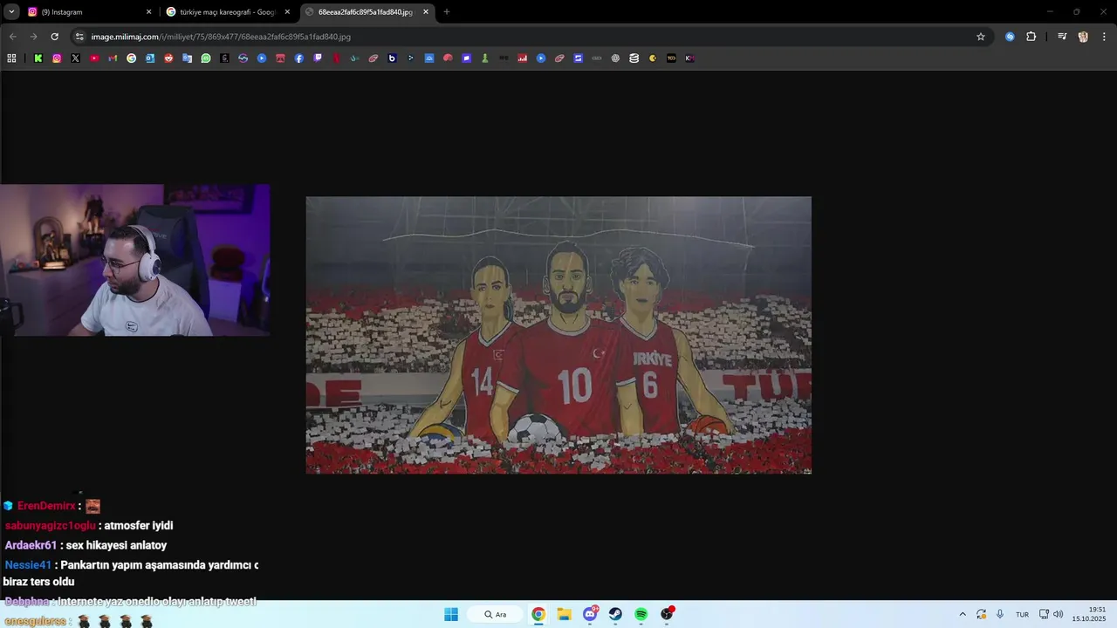Open the Outlook bookmark icon
The height and width of the screenshot is (628, 1117).
pos(150,58)
